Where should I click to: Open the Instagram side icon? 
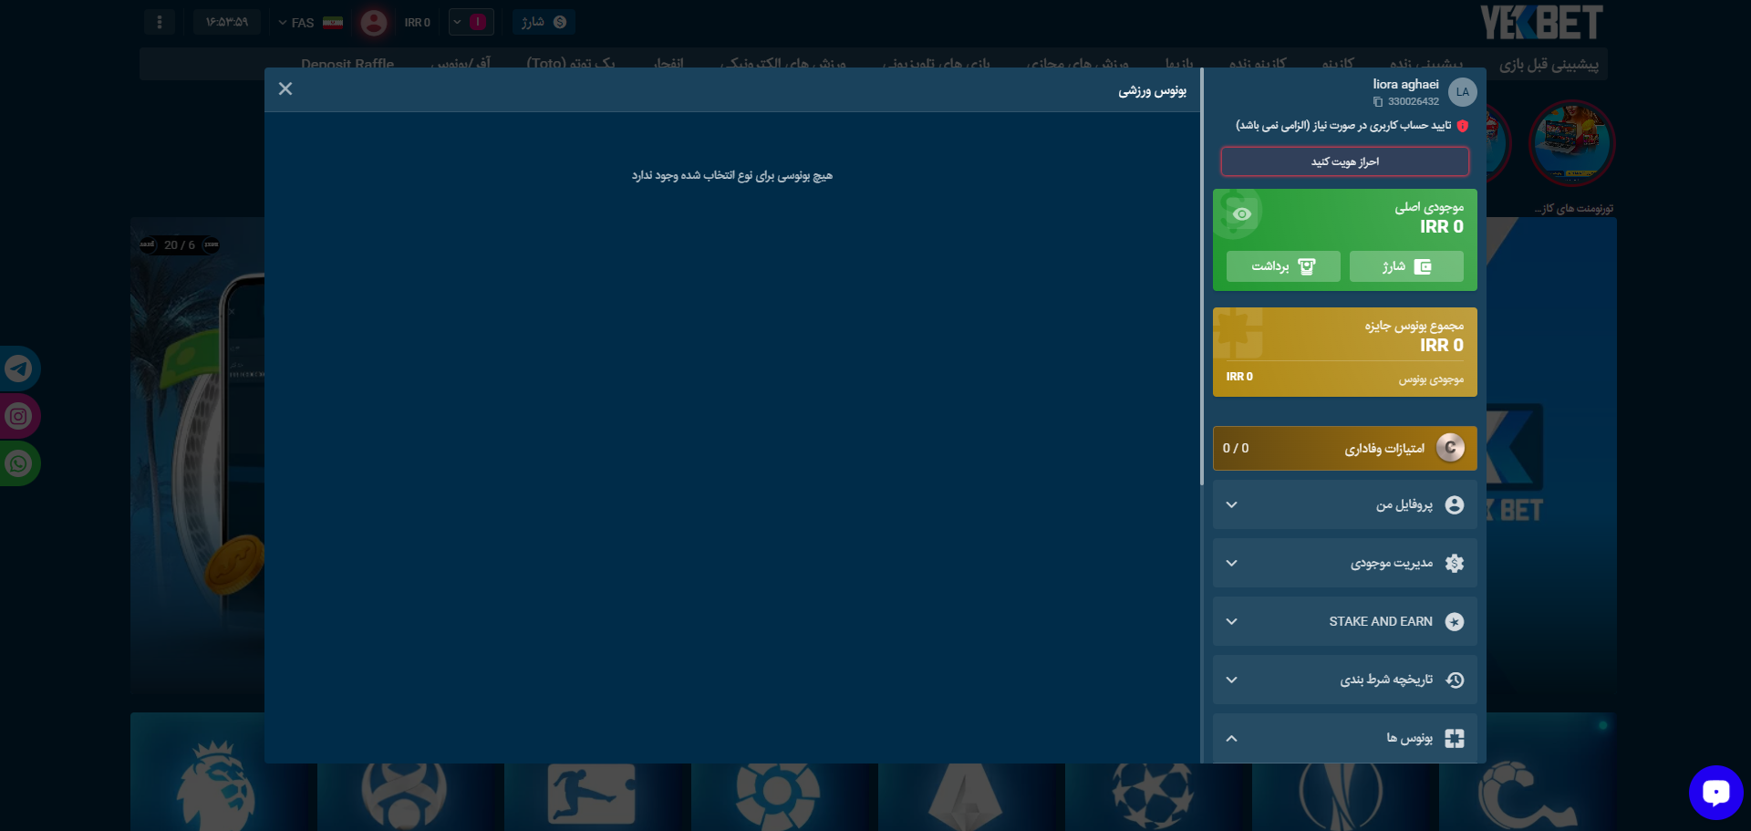[18, 417]
